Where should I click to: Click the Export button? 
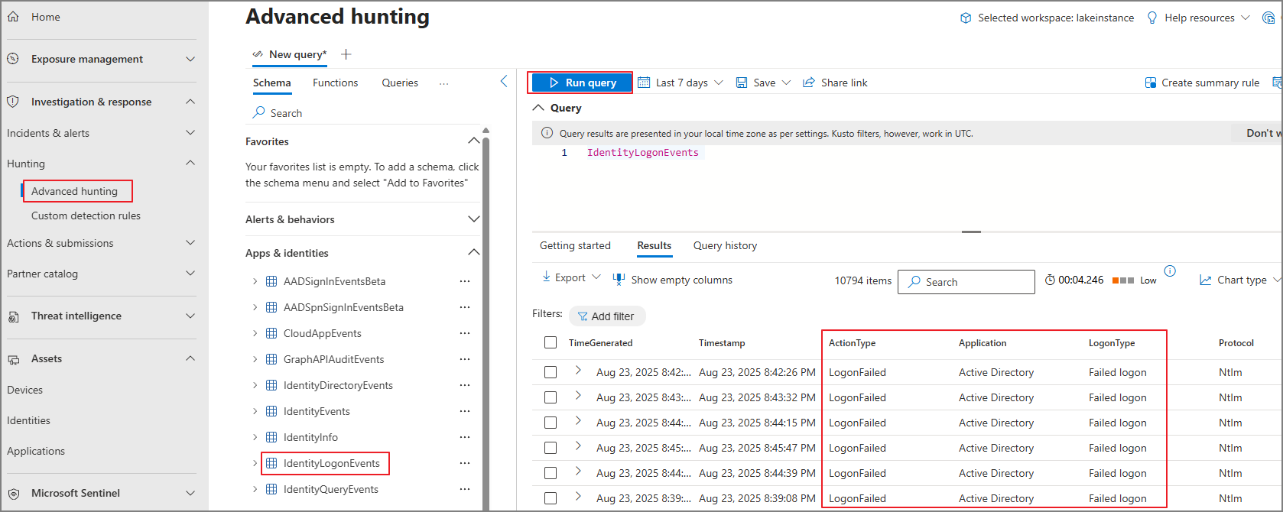click(x=570, y=277)
